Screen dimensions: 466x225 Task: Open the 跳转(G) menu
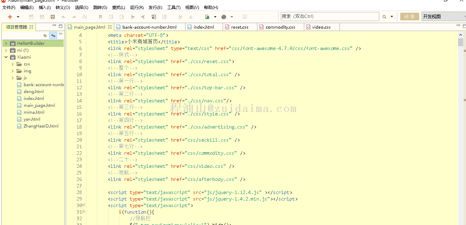click(x=100, y=7)
